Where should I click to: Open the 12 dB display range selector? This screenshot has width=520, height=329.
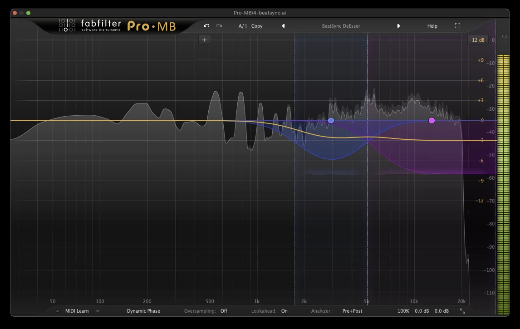(478, 40)
